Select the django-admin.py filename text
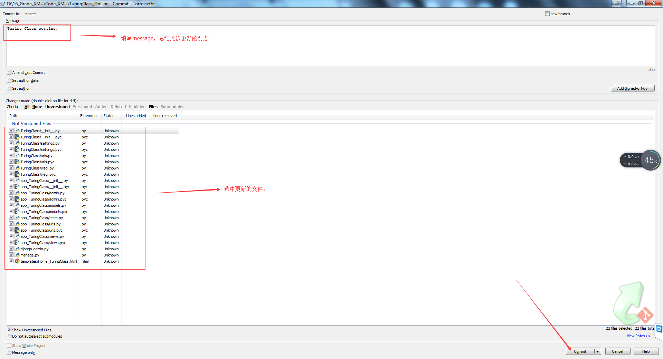The image size is (663, 359). coord(35,249)
